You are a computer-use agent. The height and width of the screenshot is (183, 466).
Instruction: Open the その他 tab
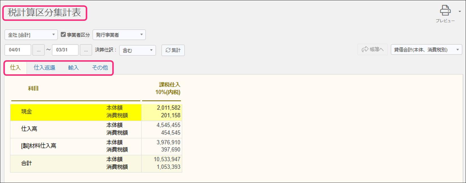pyautogui.click(x=100, y=68)
